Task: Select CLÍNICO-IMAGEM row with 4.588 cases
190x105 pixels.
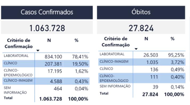Action: (46, 81)
